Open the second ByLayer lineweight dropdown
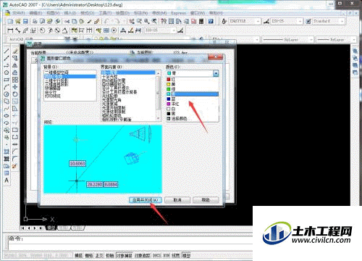 coord(354,39)
